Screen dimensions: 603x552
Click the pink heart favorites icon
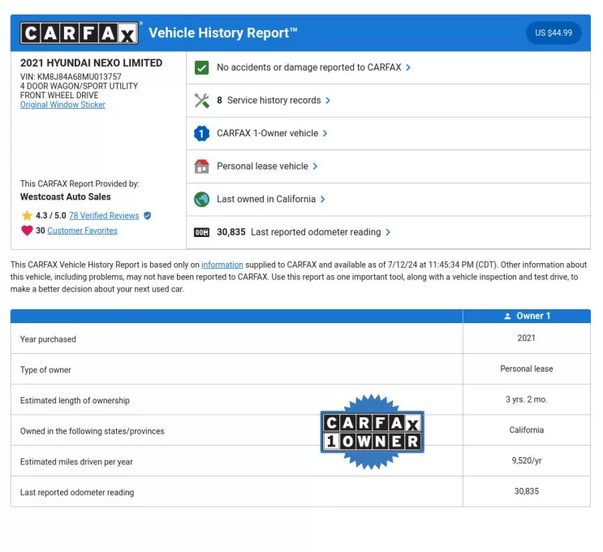pos(27,231)
